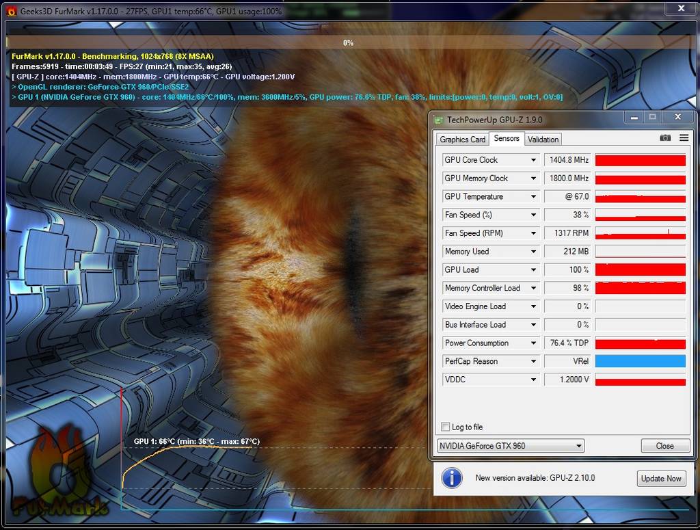700x530 pixels.
Task: Switch to the Graphics Card tab
Action: (x=462, y=140)
